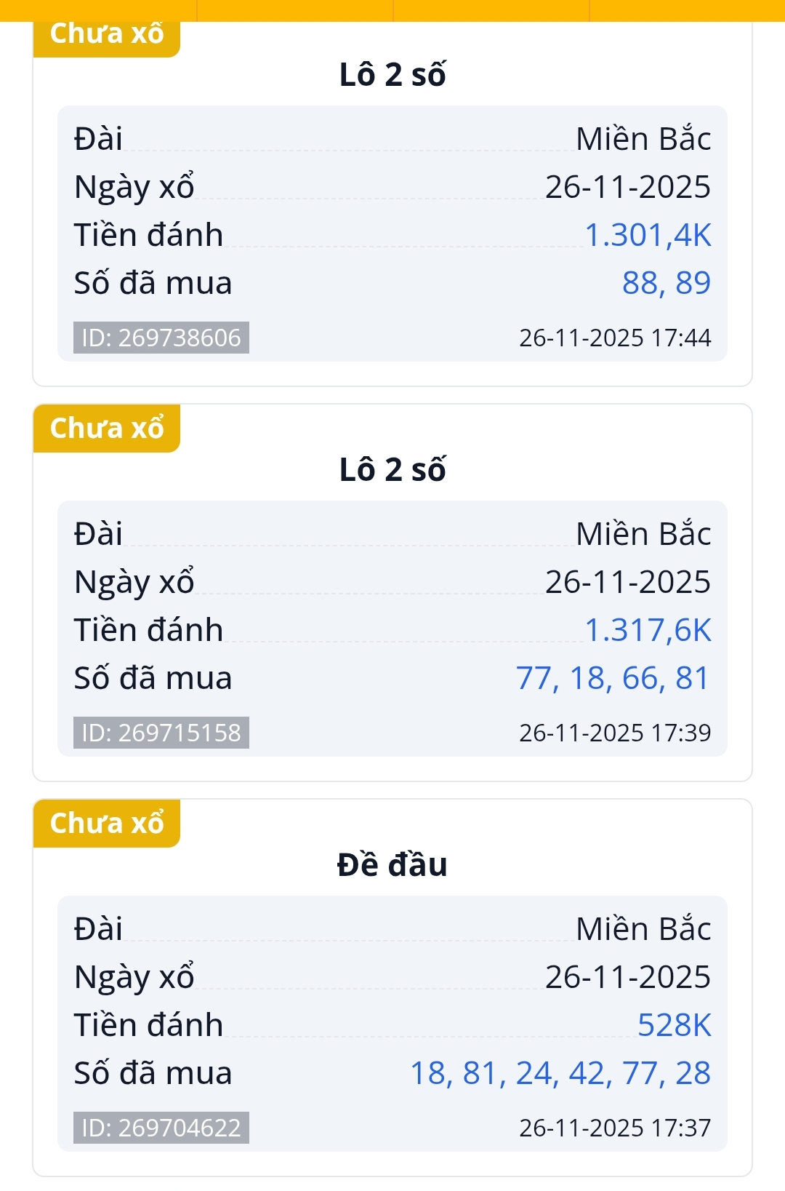Select the 528K bet amount
The height and width of the screenshot is (1191, 785).
674,1025
